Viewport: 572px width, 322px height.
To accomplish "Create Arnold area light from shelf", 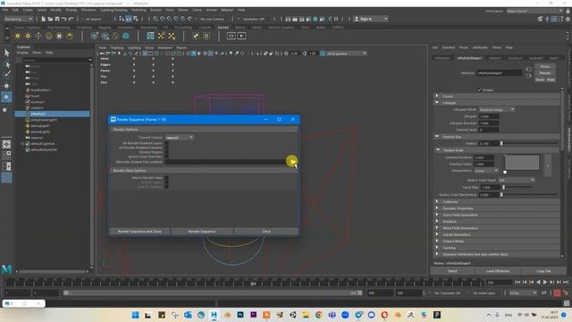I will click(x=18, y=36).
